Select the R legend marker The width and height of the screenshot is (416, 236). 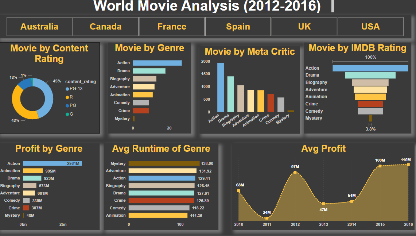pos(67,97)
